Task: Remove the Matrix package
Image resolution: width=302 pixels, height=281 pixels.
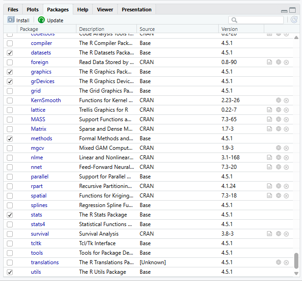Action: click(287, 129)
